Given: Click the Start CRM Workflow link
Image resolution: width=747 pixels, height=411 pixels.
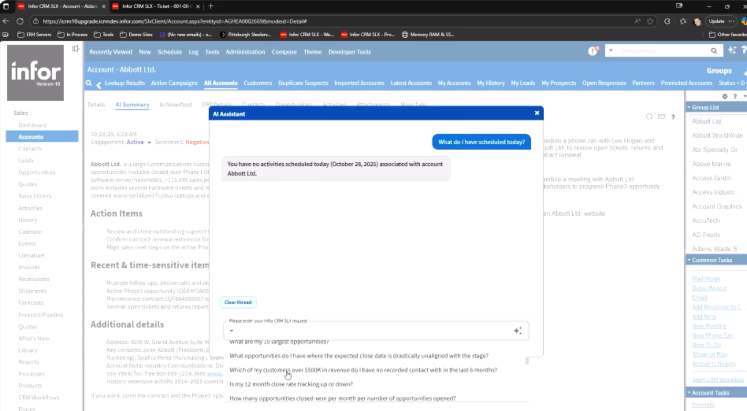Looking at the screenshot, I should coord(718,380).
